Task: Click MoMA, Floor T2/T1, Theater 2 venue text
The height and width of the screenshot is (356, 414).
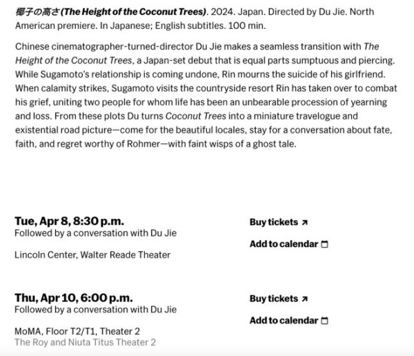Action: (77, 331)
